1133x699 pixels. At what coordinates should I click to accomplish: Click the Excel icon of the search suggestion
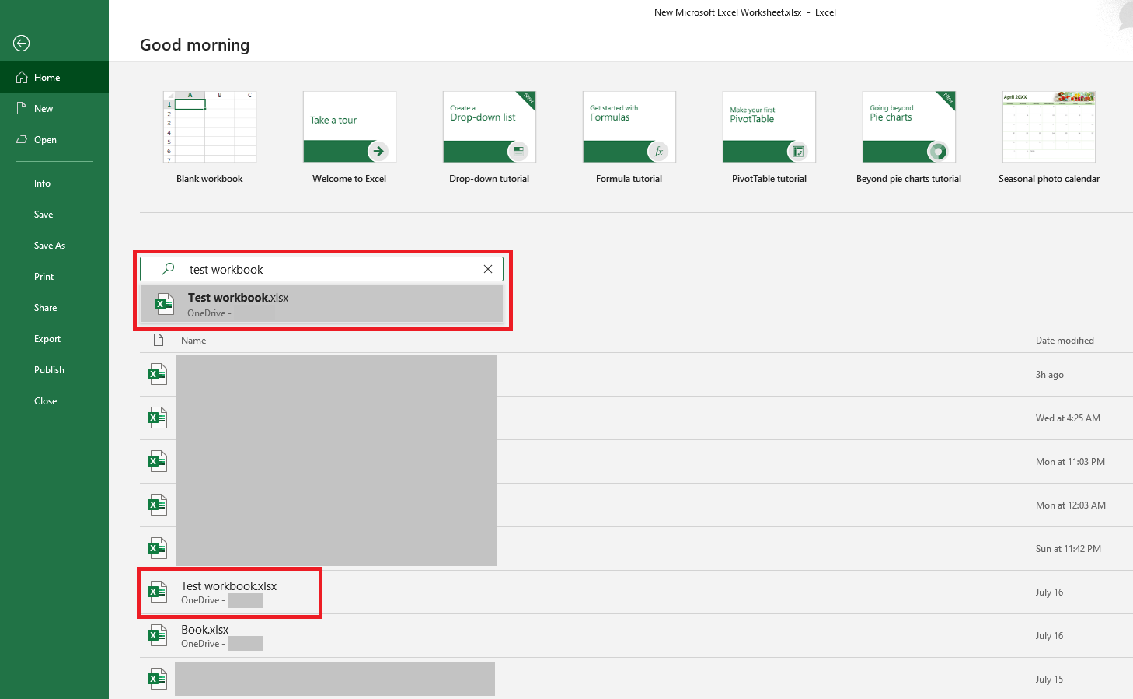click(x=163, y=304)
